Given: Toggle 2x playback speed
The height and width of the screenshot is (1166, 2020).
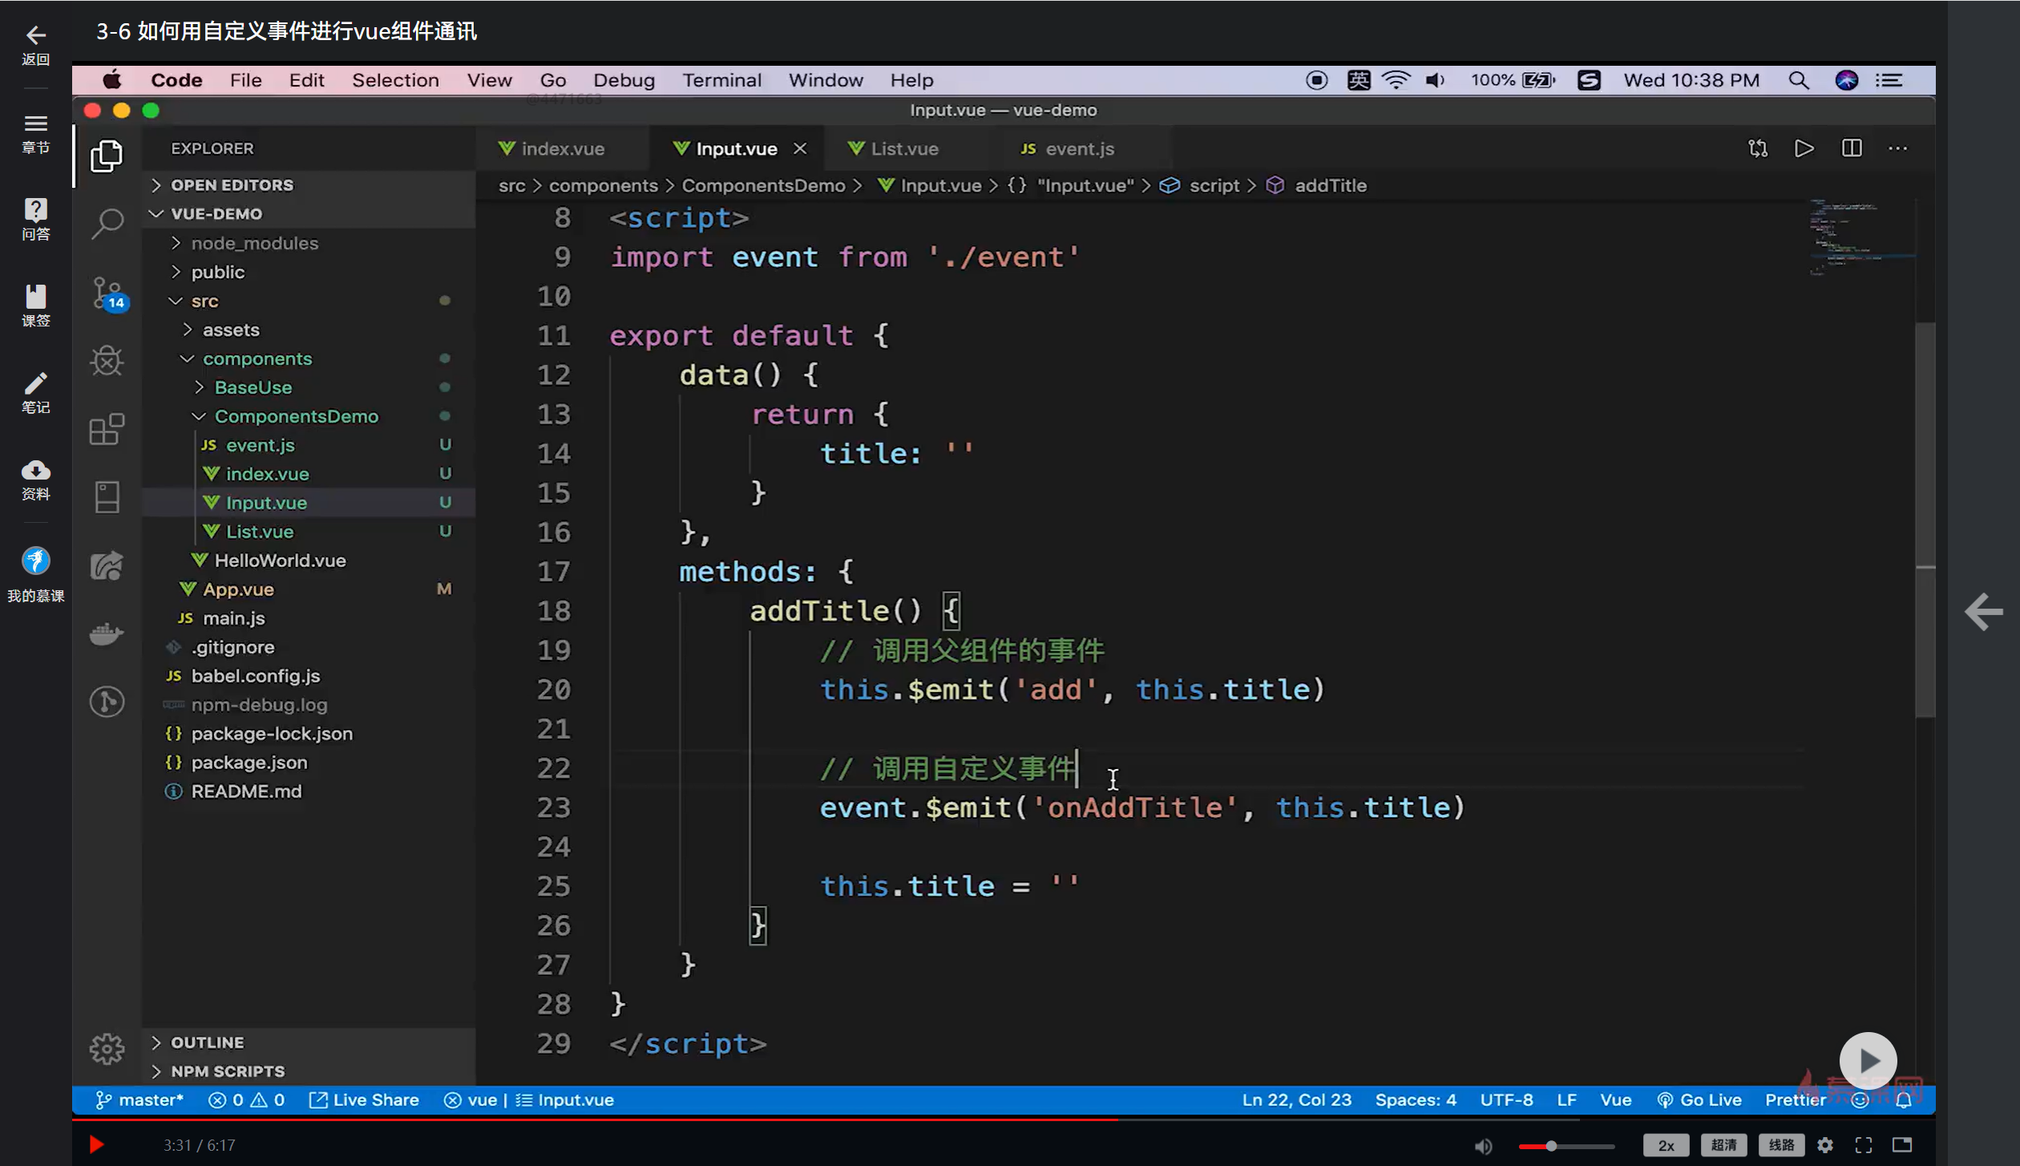Looking at the screenshot, I should tap(1666, 1145).
